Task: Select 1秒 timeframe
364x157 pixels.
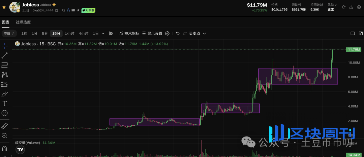Action: pyautogui.click(x=24, y=34)
